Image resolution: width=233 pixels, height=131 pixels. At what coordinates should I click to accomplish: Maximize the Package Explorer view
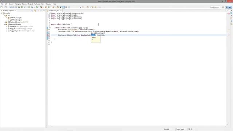coord(44,11)
